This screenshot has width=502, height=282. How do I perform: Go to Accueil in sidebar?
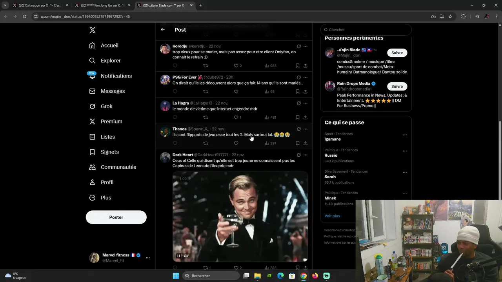point(104,45)
